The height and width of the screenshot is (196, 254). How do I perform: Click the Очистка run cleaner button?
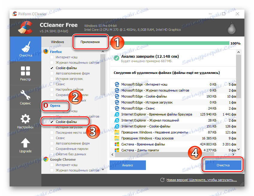[223, 165]
